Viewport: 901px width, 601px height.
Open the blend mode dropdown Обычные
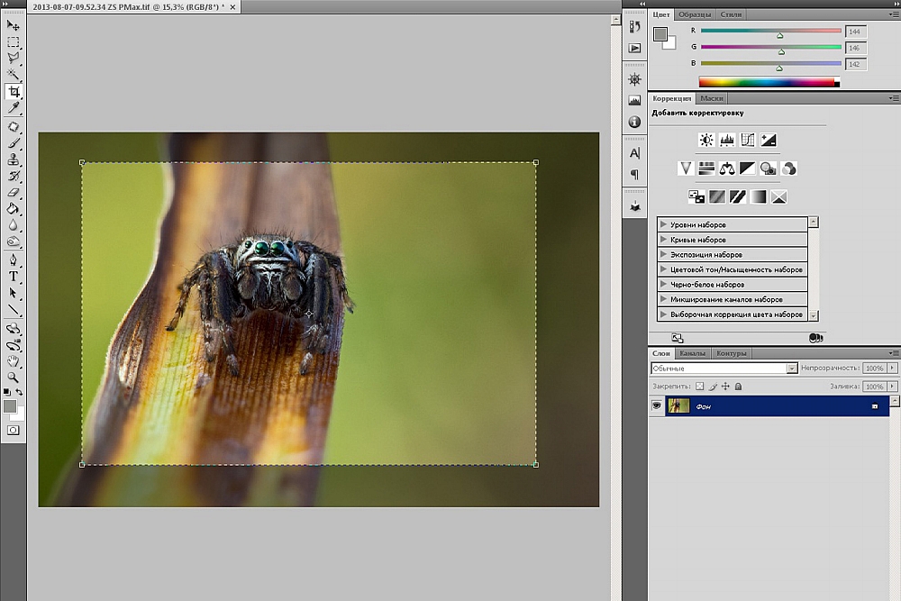point(724,369)
